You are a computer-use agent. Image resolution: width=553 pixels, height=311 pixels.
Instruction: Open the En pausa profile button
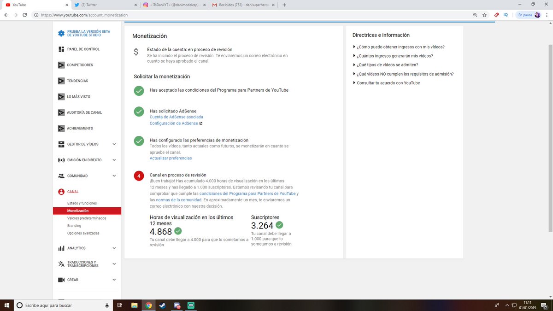coord(528,15)
